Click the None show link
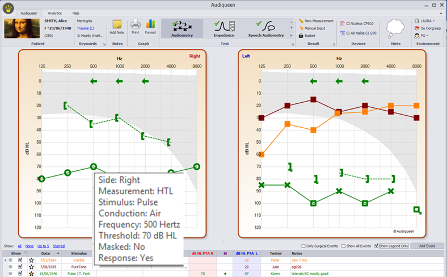Screen dimensions: 447x277 [x=29, y=246]
